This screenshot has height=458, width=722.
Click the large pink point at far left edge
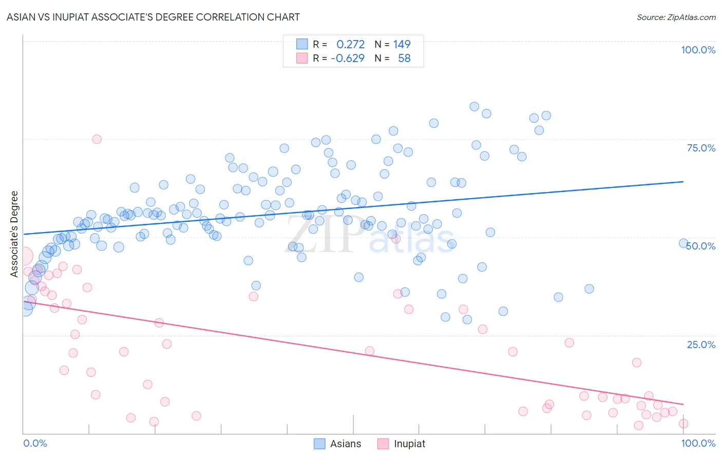[24, 256]
